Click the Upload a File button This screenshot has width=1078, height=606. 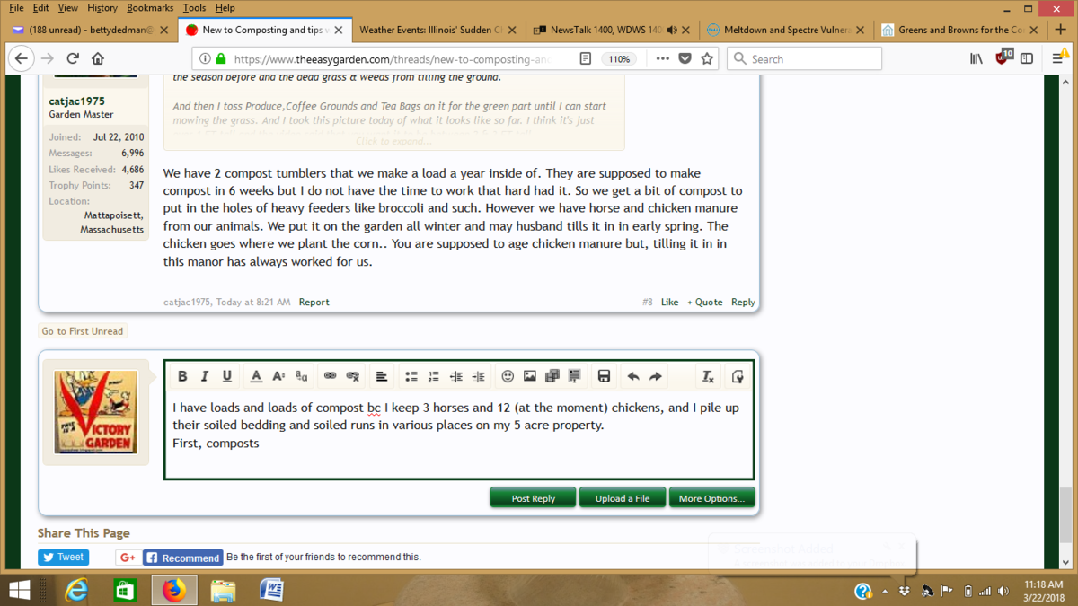pos(623,498)
